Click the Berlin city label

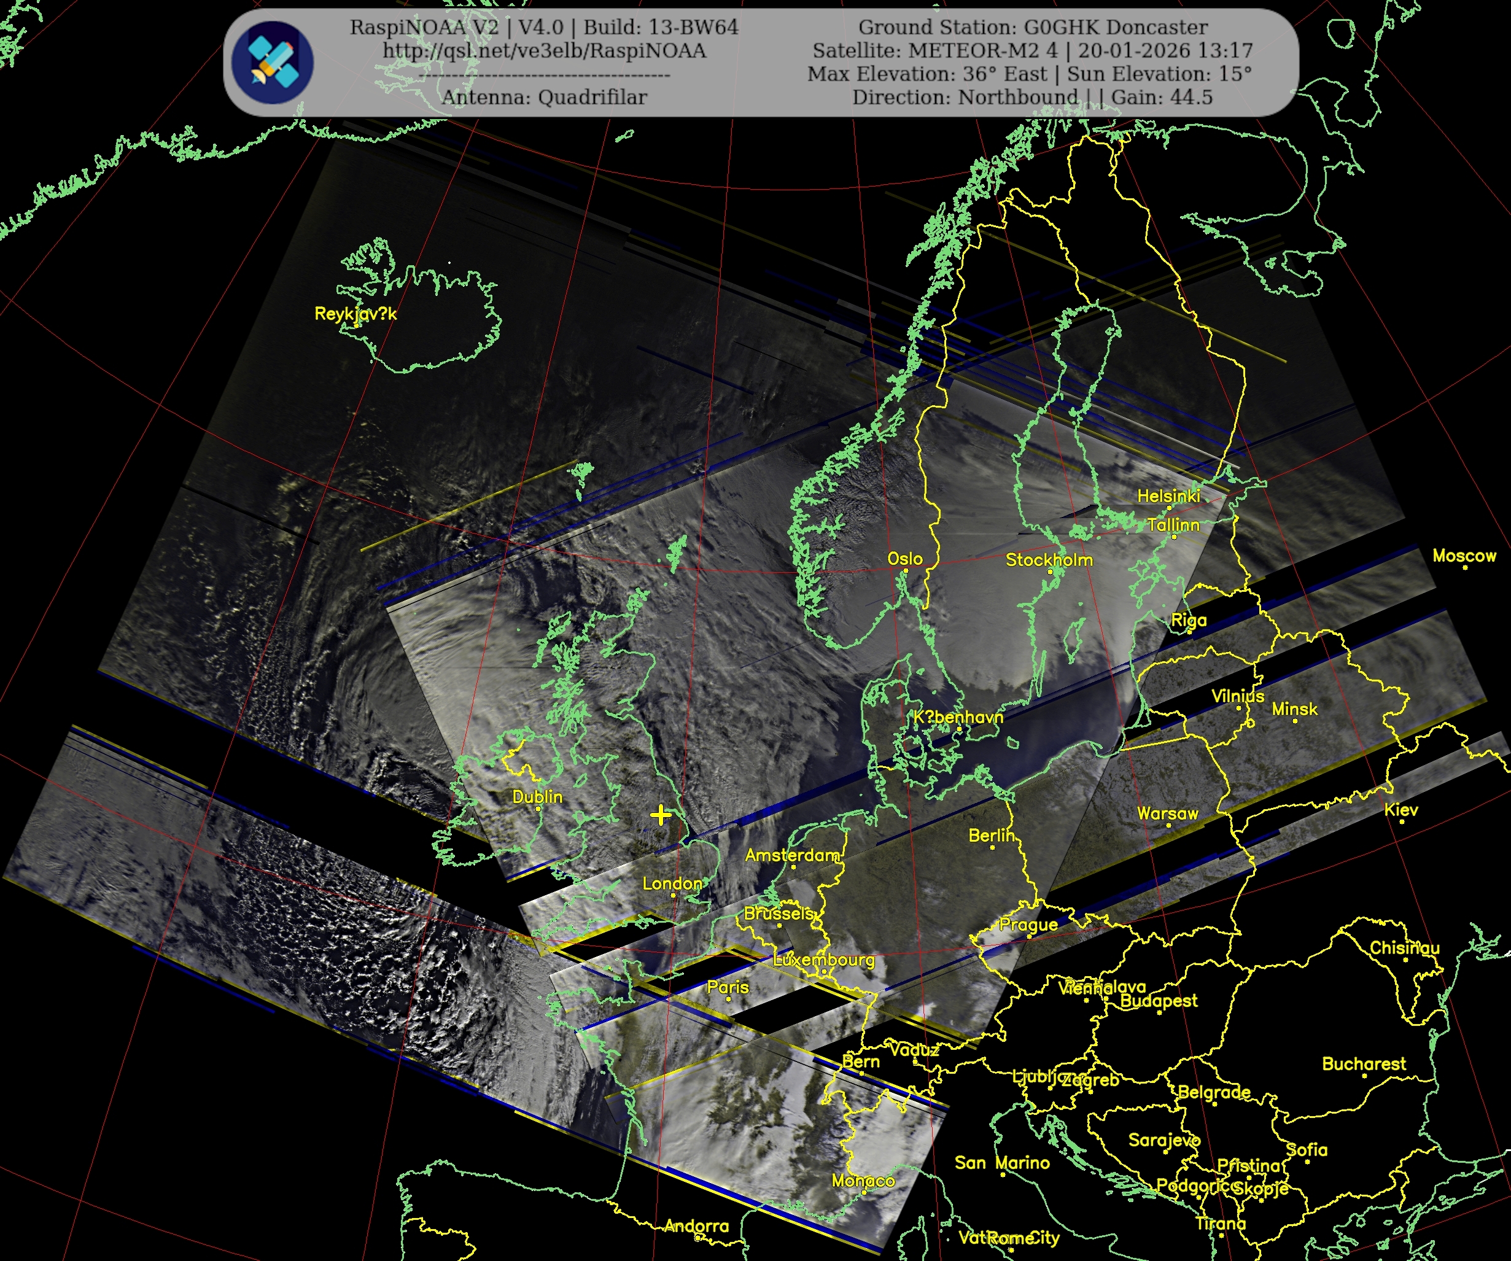pos(992,835)
